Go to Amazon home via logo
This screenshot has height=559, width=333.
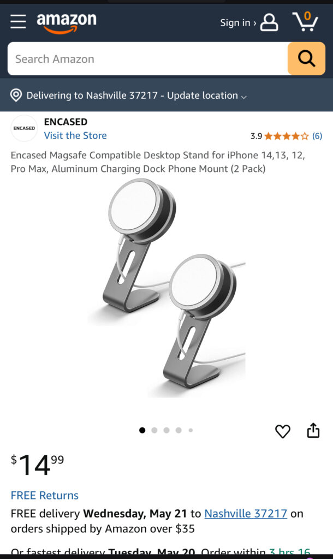tap(67, 22)
